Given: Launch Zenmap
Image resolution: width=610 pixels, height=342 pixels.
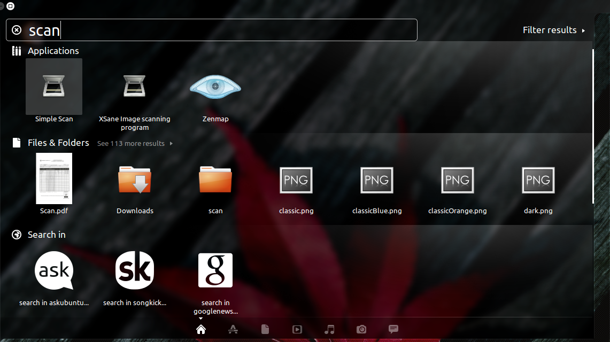Looking at the screenshot, I should (x=215, y=87).
